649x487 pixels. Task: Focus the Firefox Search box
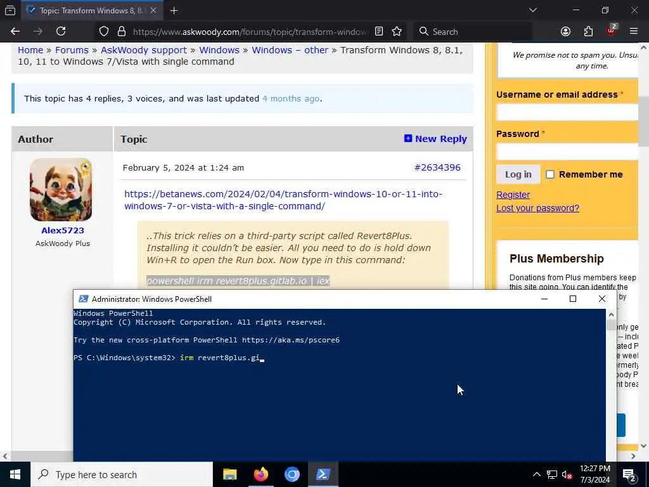(x=472, y=32)
